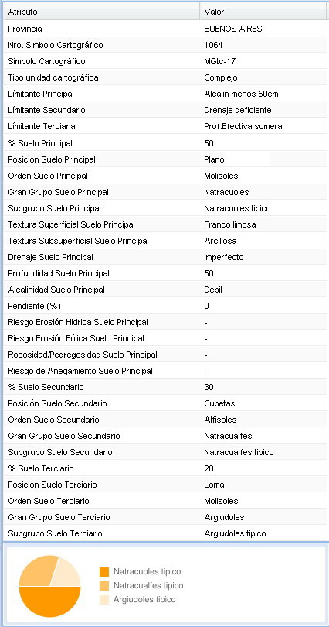
Task: Select the Límitante Principal attribute
Action: [41, 94]
